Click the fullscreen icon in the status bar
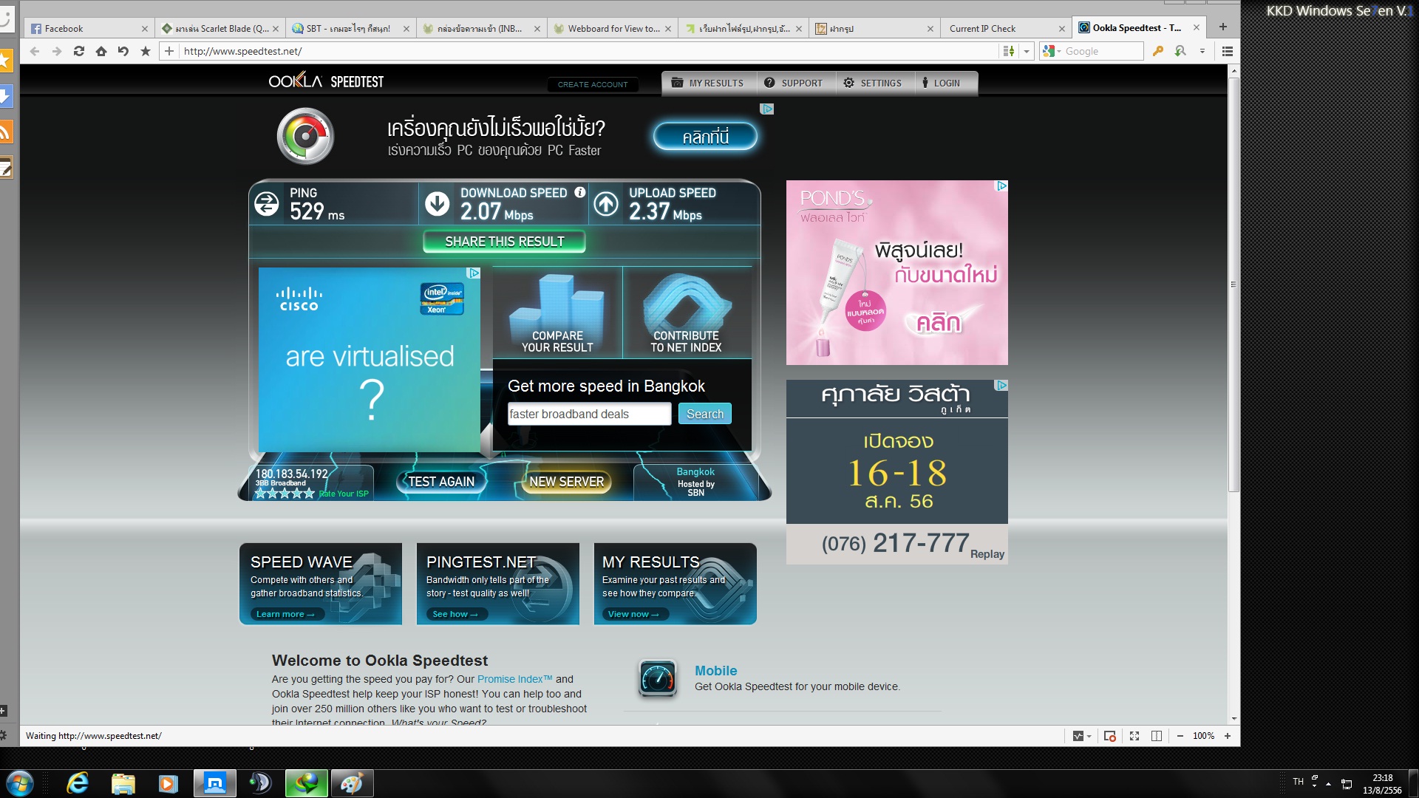 pyautogui.click(x=1134, y=736)
